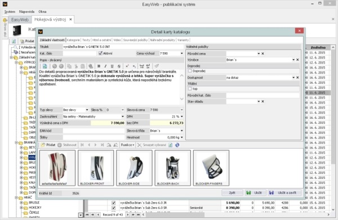Click the Zpět button
Image resolution: width=338 pixels, height=220 pixels.
(232, 192)
